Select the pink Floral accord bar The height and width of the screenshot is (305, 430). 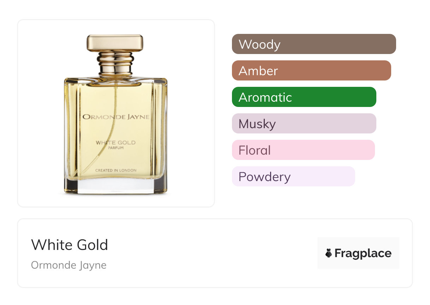303,150
